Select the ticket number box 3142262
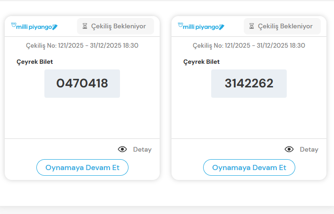 coord(249,84)
